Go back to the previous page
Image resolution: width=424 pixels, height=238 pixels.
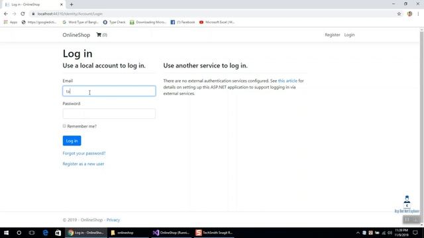coord(6,14)
